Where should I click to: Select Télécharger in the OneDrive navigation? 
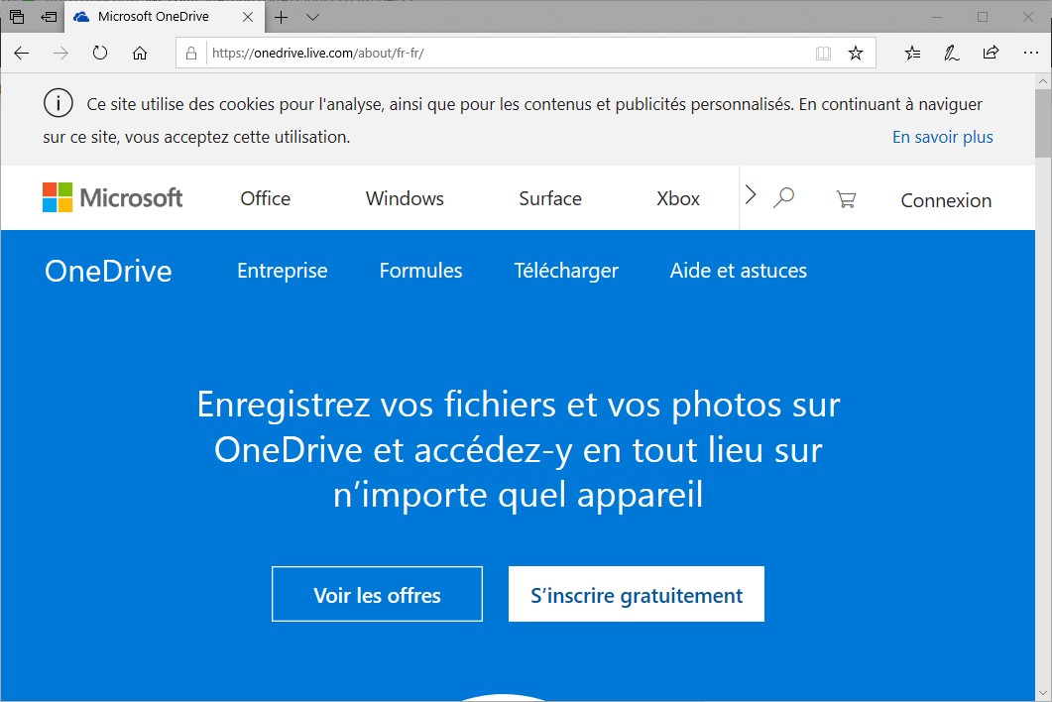[566, 271]
